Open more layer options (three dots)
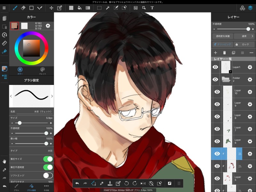This screenshot has height=192, width=256. [252, 53]
